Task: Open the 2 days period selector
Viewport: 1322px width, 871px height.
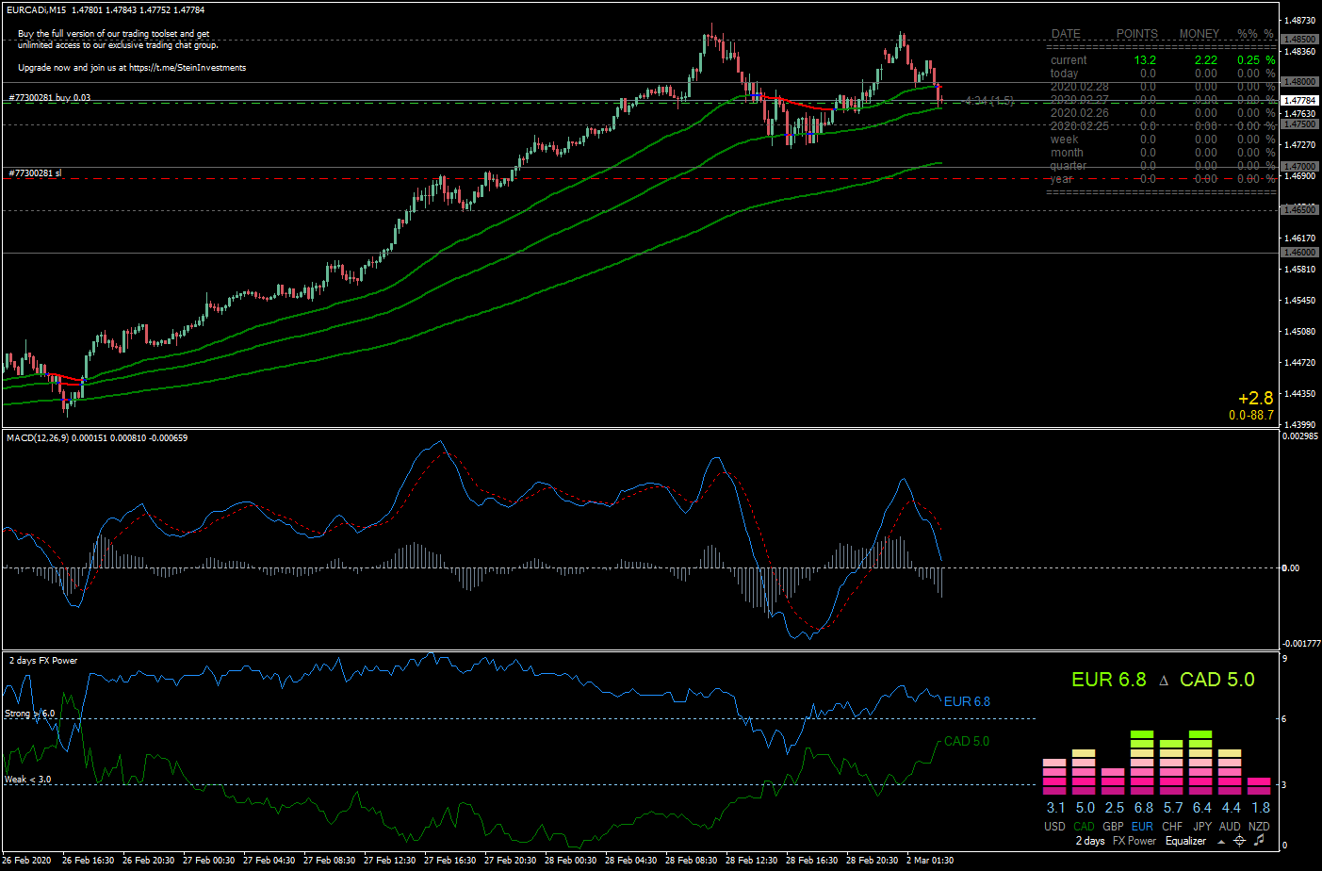Action: (1090, 841)
